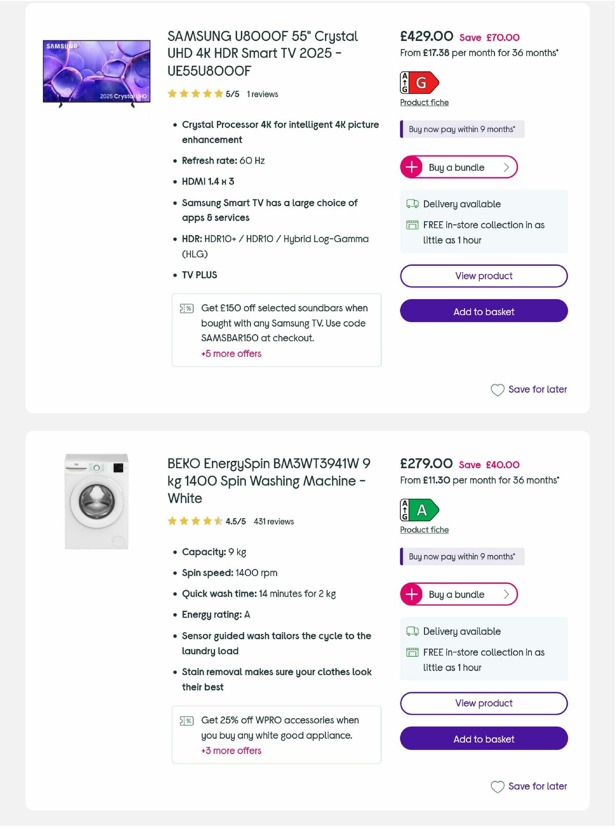The height and width of the screenshot is (827, 616).
Task: Click 'Add to basket' for the Beko washer
Action: [x=483, y=739]
